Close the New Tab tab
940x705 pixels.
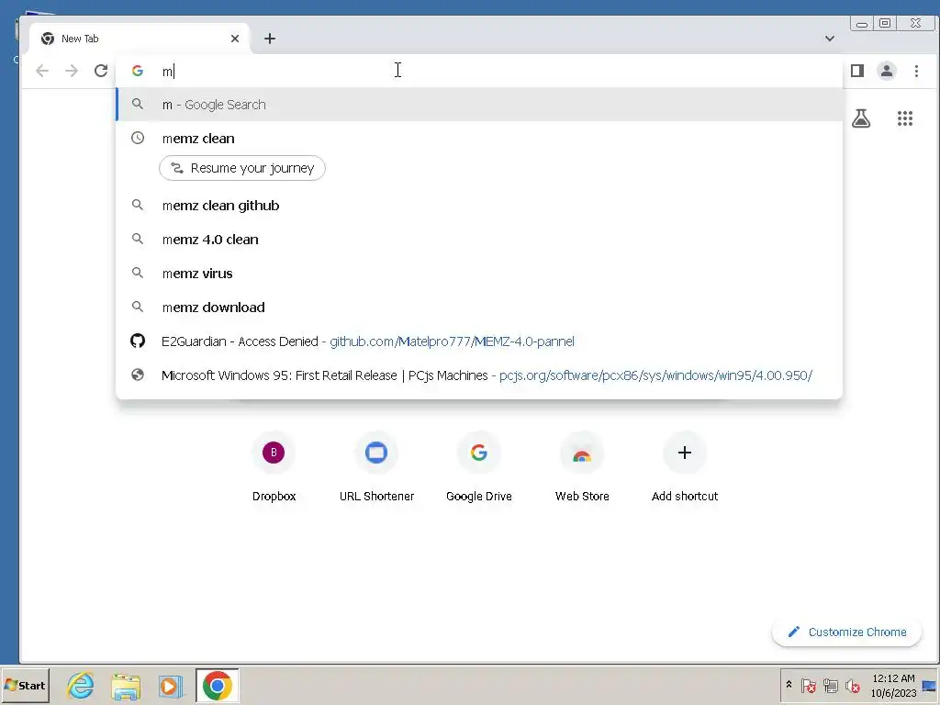[235, 39]
